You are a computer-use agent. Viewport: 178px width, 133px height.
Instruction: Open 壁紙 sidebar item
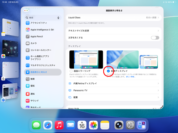click(x=43, y=86)
